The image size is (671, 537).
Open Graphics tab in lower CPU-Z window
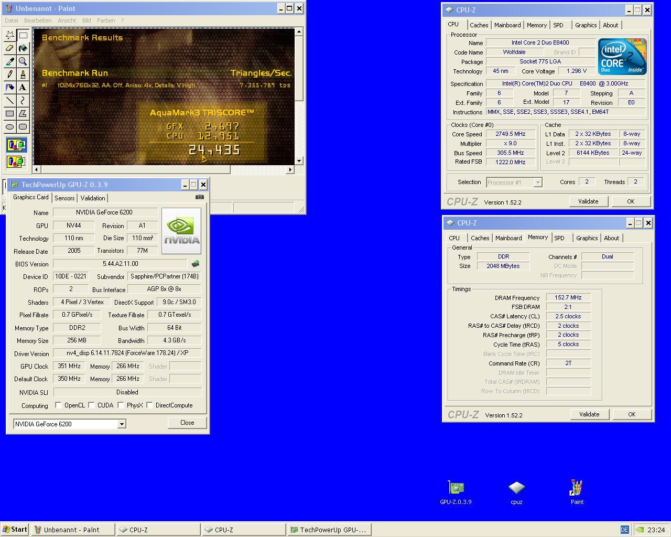(587, 238)
